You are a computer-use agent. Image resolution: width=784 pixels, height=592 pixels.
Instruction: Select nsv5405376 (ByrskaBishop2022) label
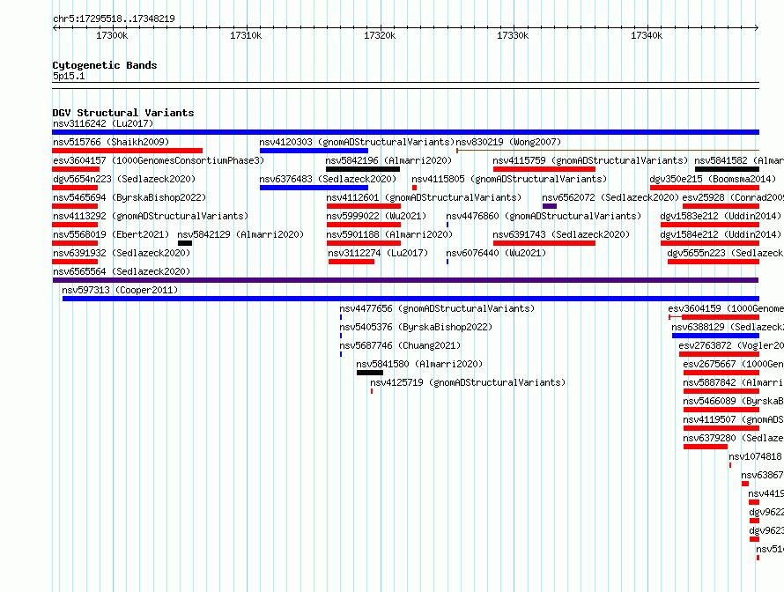[416, 327]
